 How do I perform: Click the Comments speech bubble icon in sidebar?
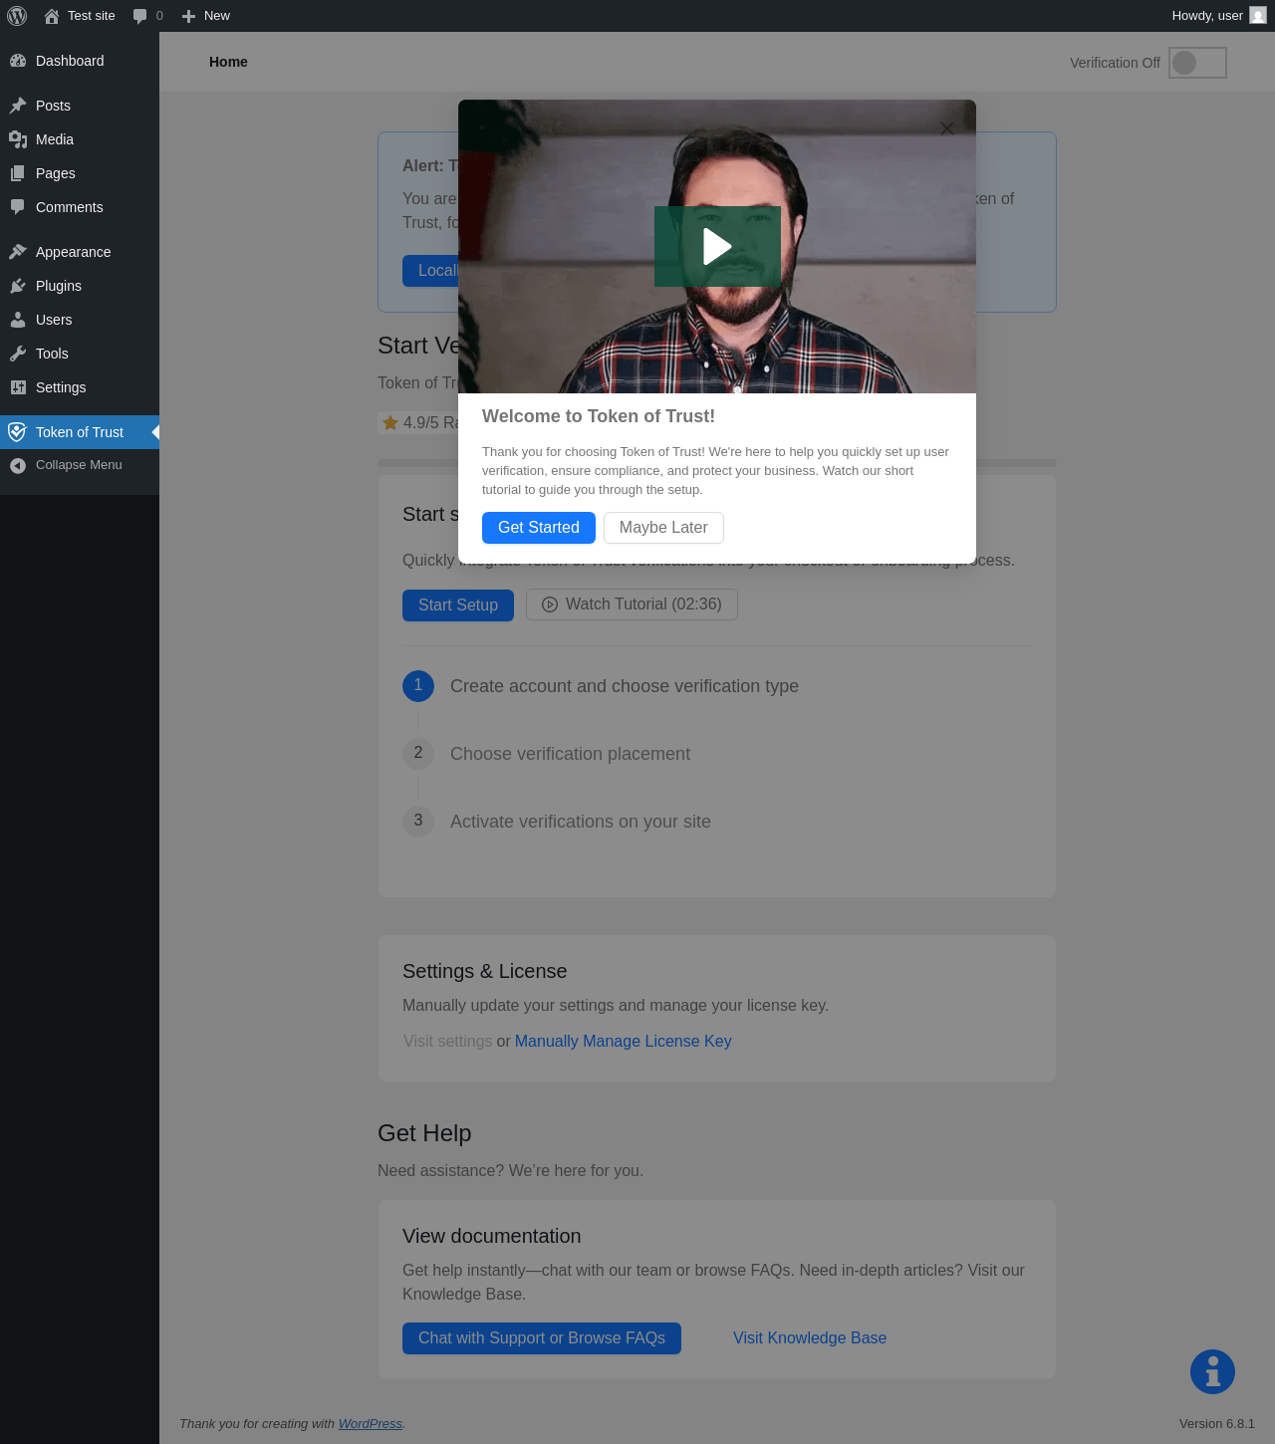click(18, 207)
